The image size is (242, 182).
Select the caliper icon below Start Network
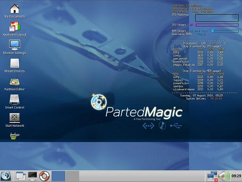(15, 136)
